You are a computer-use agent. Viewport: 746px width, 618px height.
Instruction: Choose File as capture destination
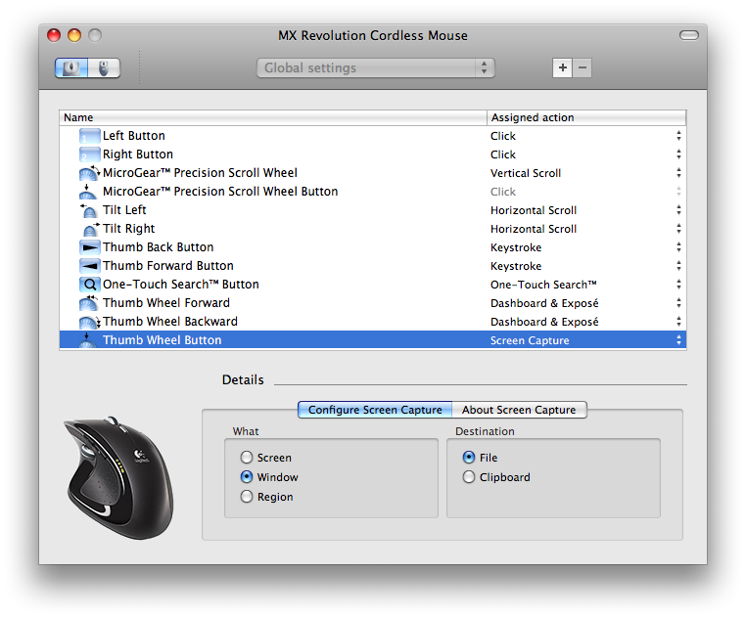pos(469,458)
